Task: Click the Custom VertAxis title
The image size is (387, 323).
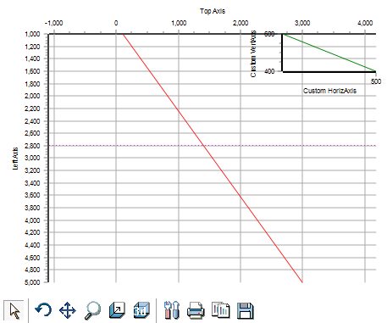Action: click(253, 53)
